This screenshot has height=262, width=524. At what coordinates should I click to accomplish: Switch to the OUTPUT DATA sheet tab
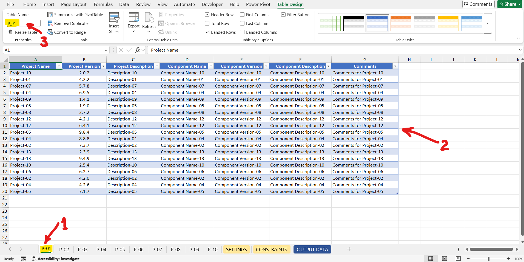tap(312, 249)
